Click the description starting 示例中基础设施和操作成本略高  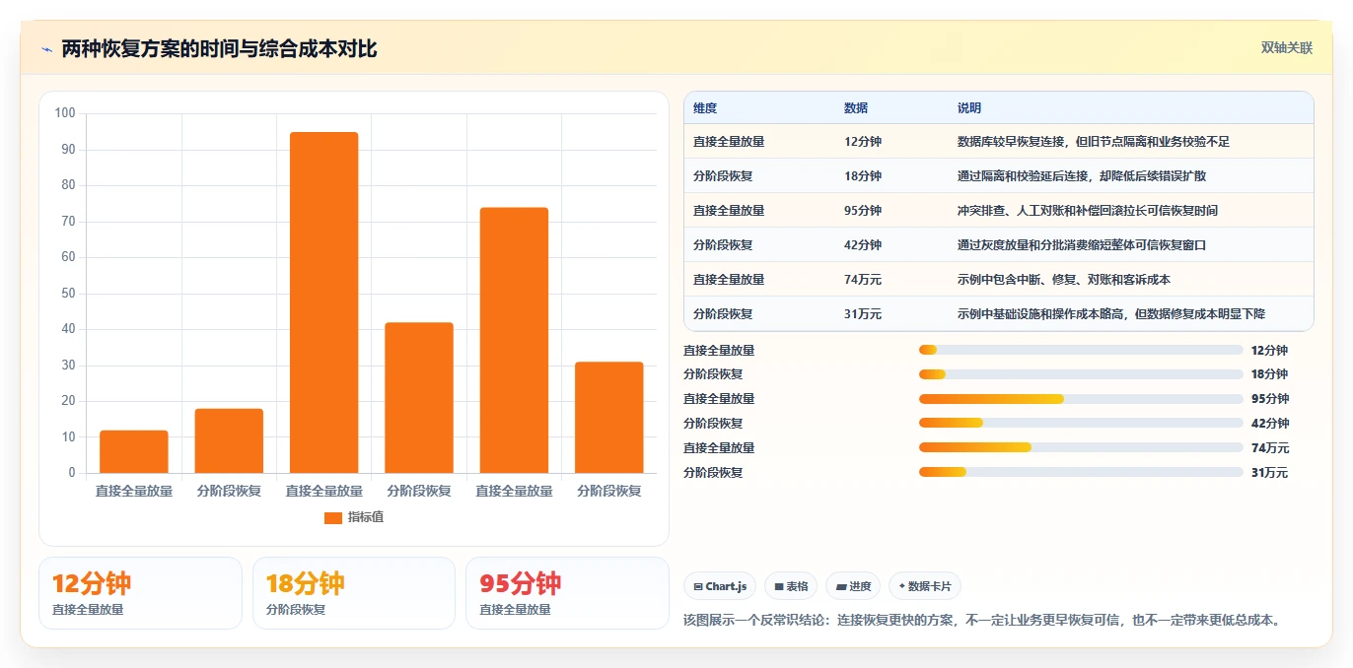1111,314
